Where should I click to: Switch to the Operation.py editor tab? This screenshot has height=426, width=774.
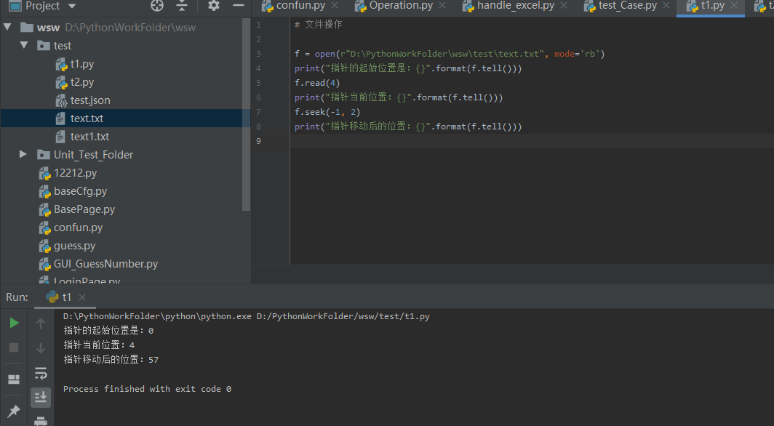[401, 6]
